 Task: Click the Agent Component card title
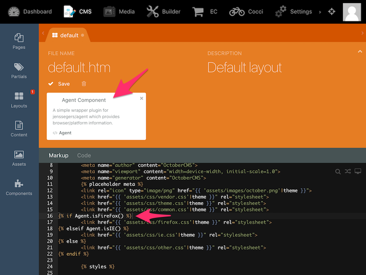[84, 100]
